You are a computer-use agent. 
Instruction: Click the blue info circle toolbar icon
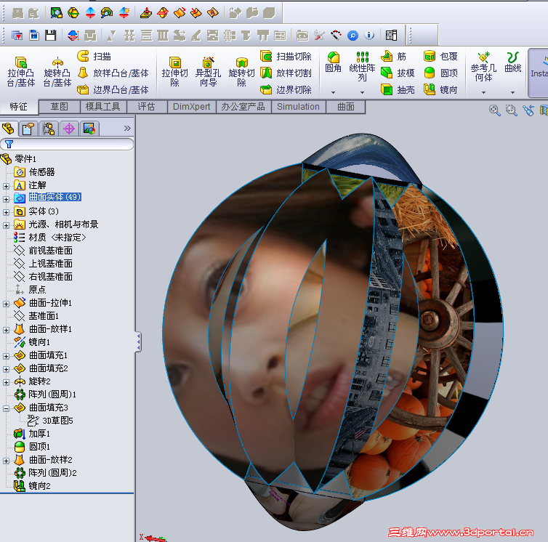369,36
